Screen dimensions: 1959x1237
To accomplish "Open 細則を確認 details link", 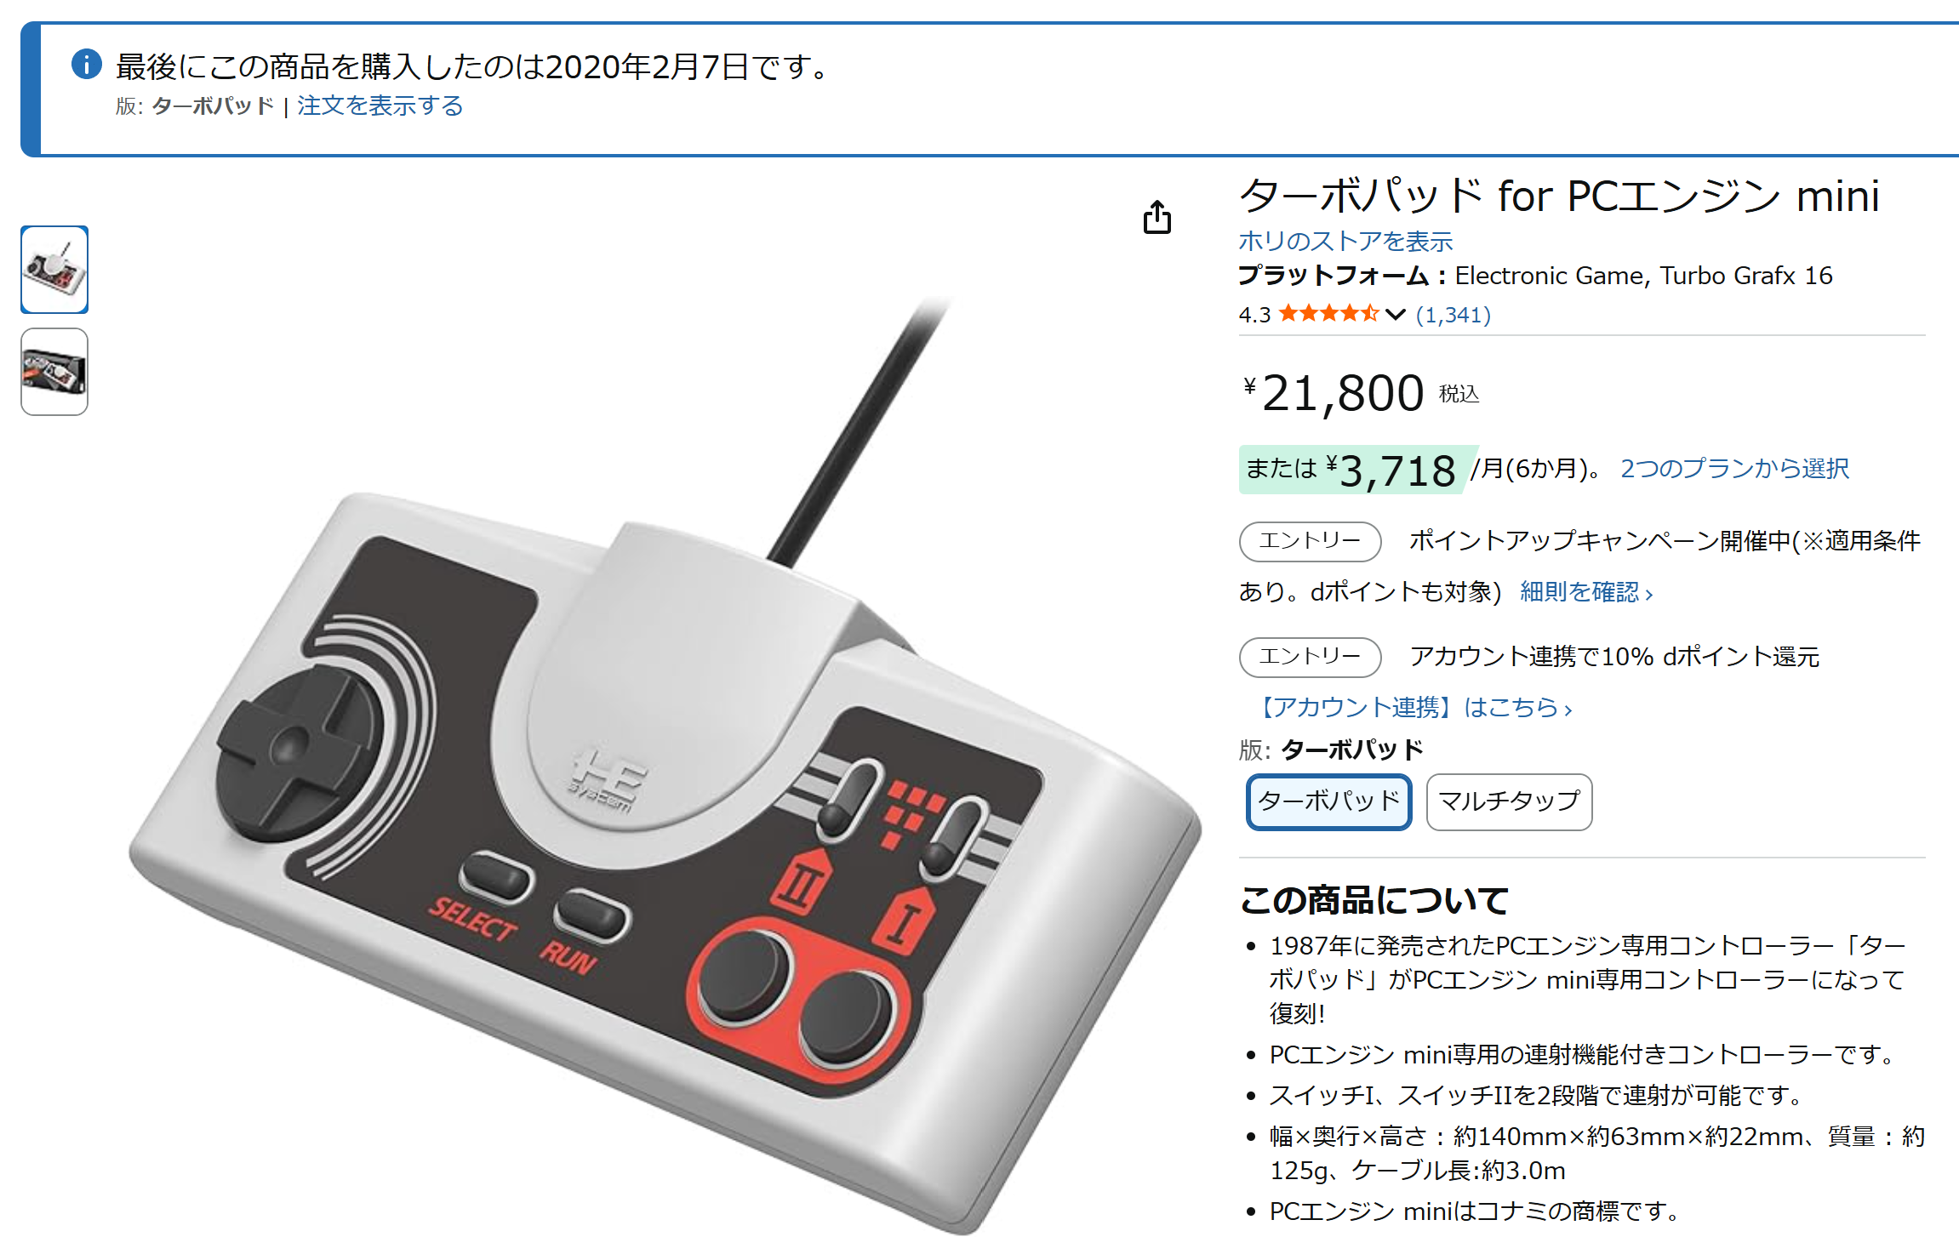I will coord(1586,592).
